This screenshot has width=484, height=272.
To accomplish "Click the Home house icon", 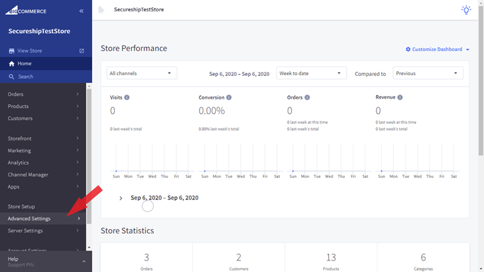I will (x=11, y=64).
